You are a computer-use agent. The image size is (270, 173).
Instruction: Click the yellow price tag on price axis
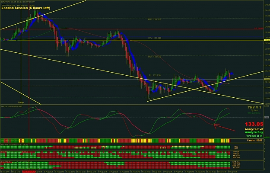pos(267,40)
